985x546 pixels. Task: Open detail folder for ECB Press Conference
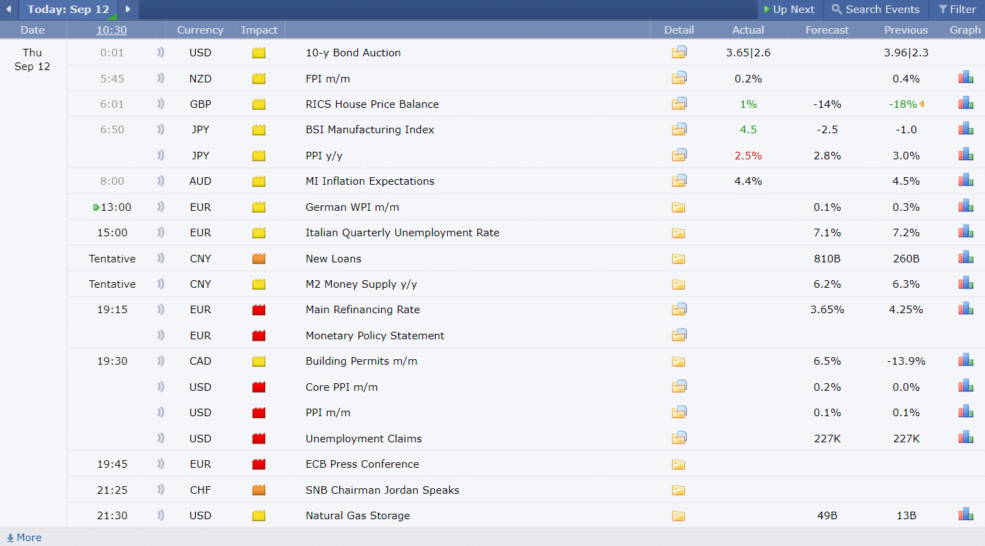click(679, 464)
